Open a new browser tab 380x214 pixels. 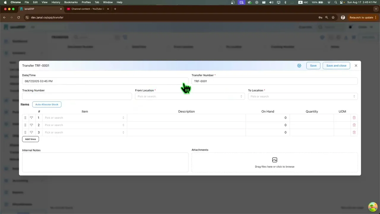(115, 9)
